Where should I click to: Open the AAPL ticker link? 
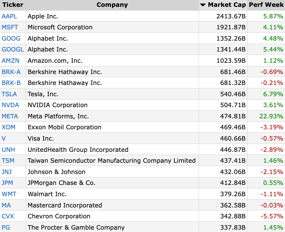coord(9,16)
